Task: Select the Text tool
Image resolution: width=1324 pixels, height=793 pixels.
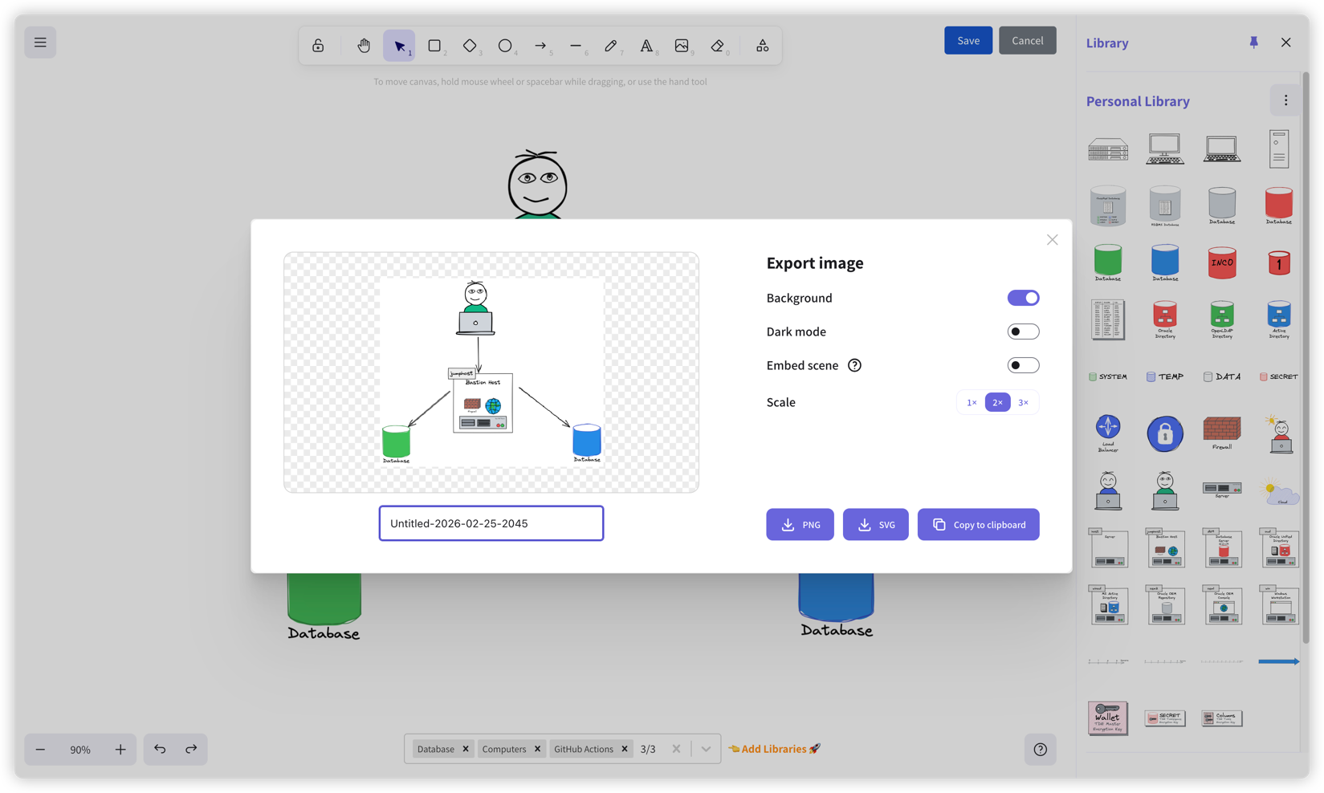Action: (x=647, y=46)
